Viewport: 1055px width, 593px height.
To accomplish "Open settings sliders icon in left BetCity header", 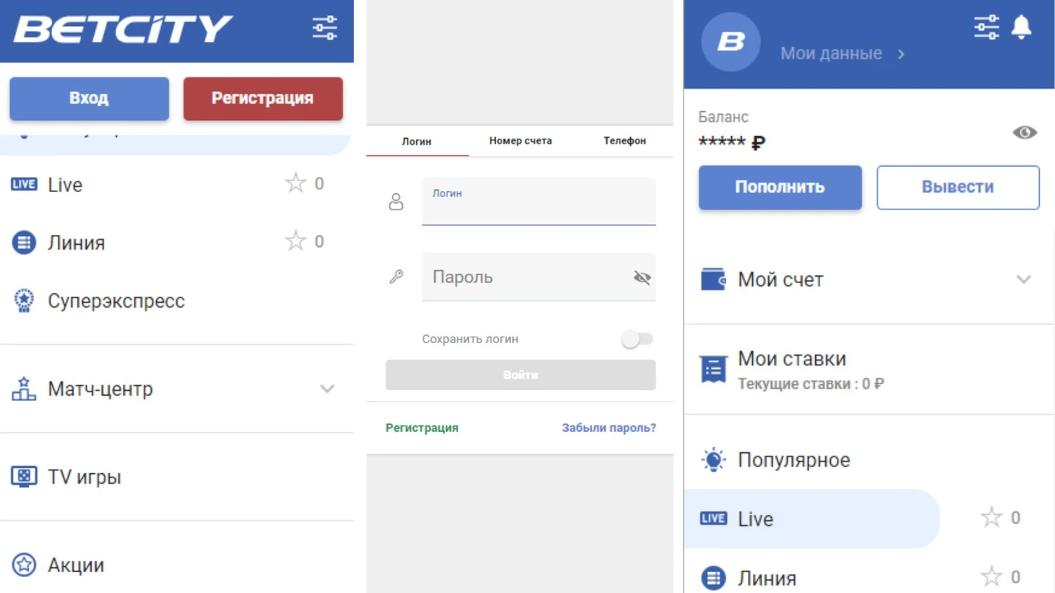I will pyautogui.click(x=324, y=28).
